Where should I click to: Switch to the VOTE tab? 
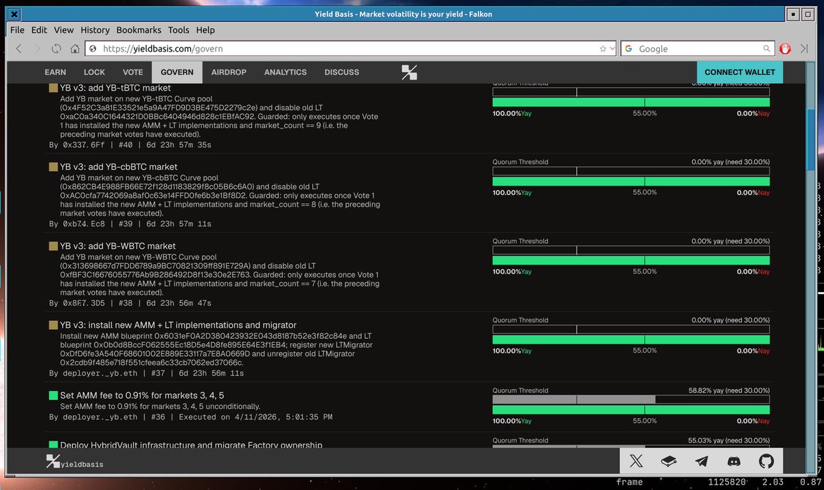(133, 72)
